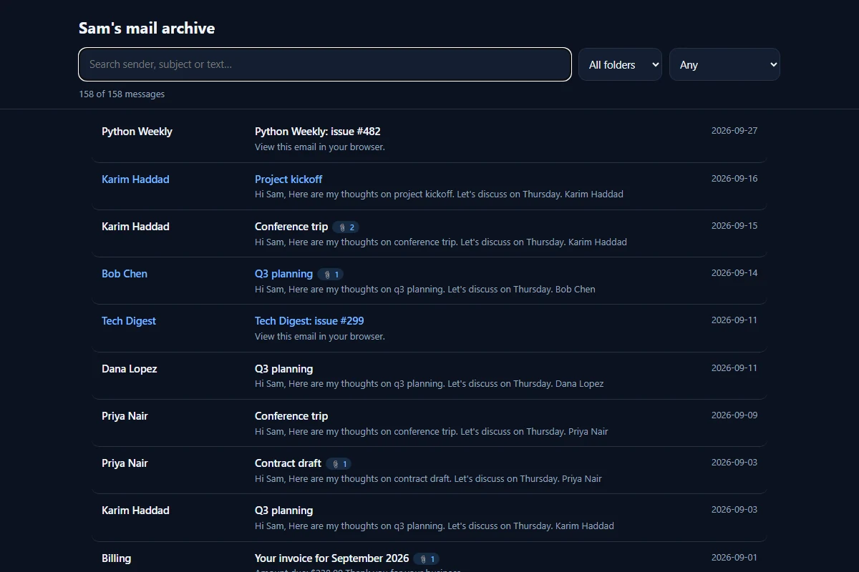Click the date 2026-09-27

(x=734, y=131)
